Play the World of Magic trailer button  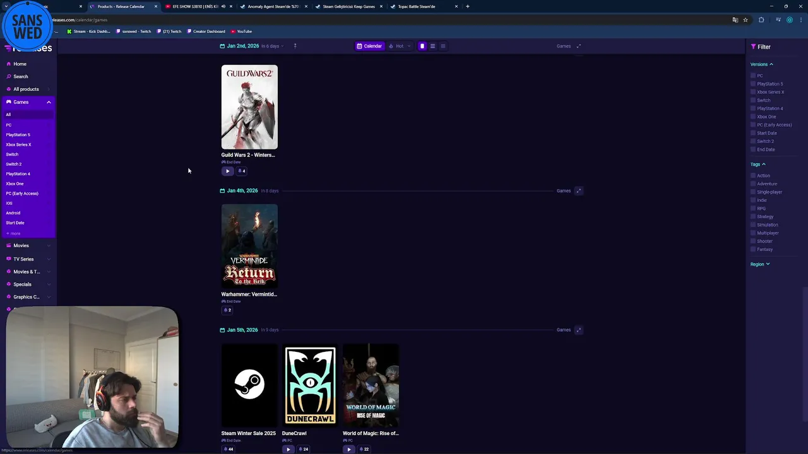pyautogui.click(x=348, y=450)
